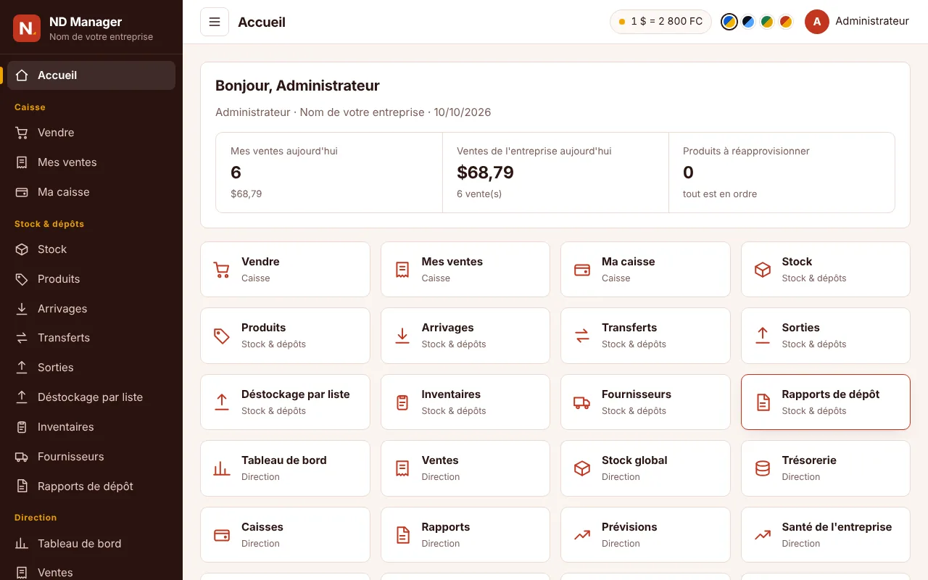Select the black and light blue theme swatch
This screenshot has width=928, height=580.
748,22
